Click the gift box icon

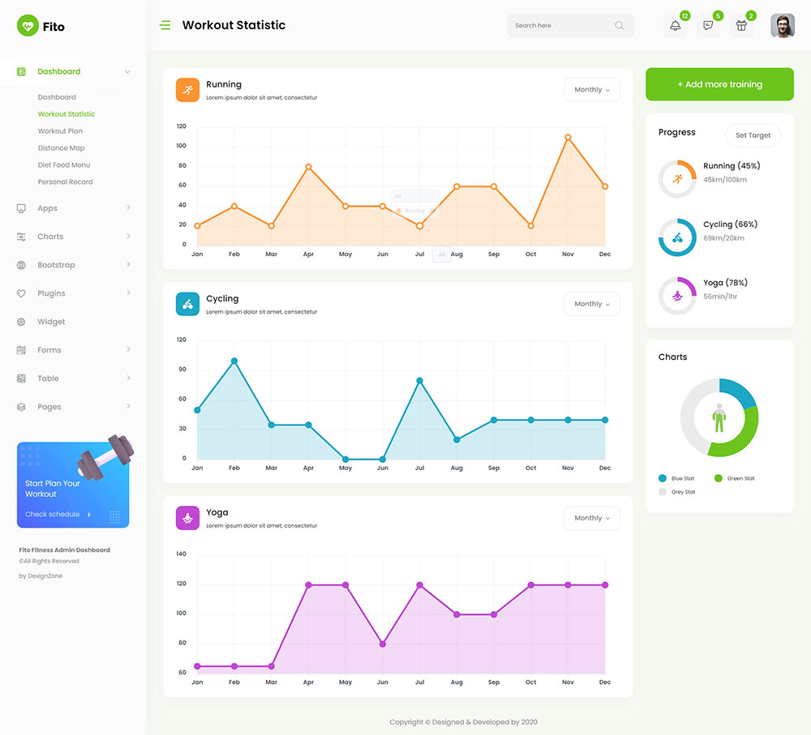[x=740, y=26]
